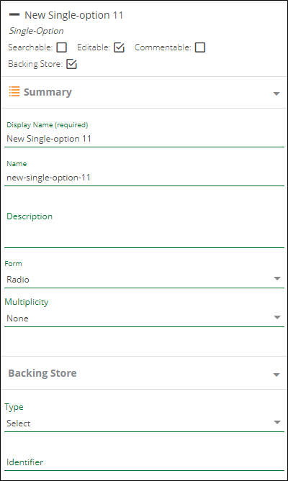Enable the Searchable checkbox
This screenshot has height=481, width=288.
tap(62, 47)
